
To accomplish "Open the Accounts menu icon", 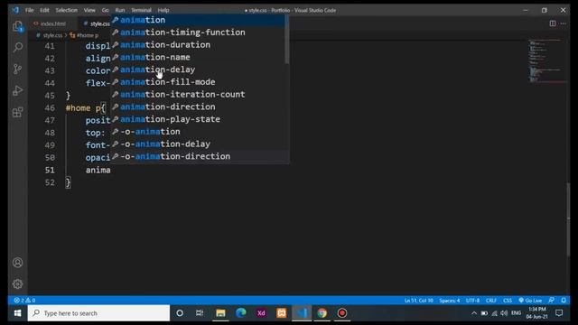I will [x=18, y=263].
